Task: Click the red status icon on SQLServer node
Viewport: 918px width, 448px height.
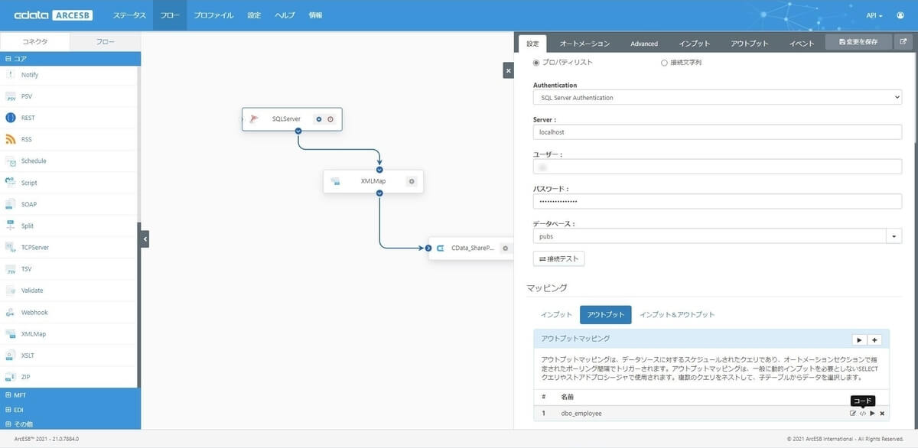Action: tap(330, 119)
